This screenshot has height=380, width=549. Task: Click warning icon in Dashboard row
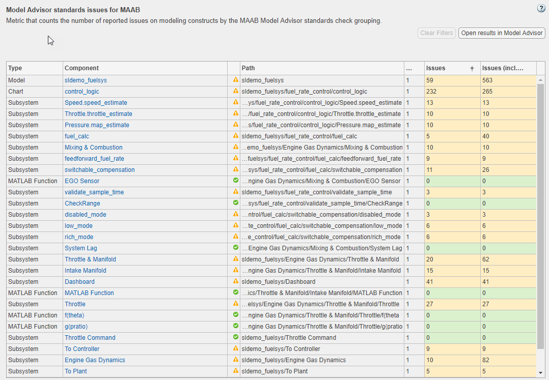(235, 281)
